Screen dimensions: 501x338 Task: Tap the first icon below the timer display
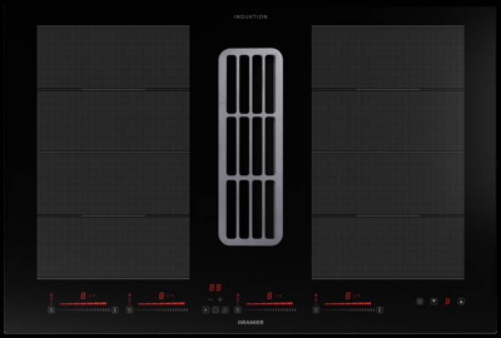[x=206, y=309]
